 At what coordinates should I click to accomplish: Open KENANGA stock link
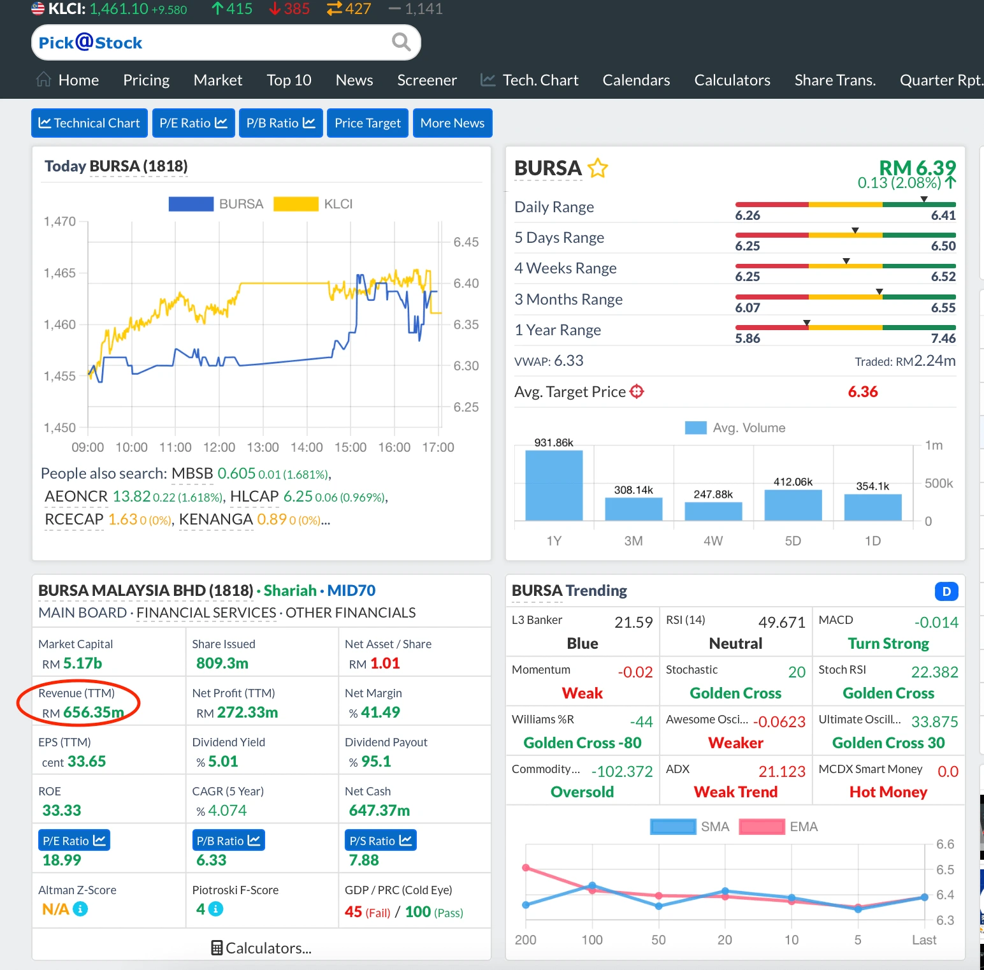click(216, 519)
